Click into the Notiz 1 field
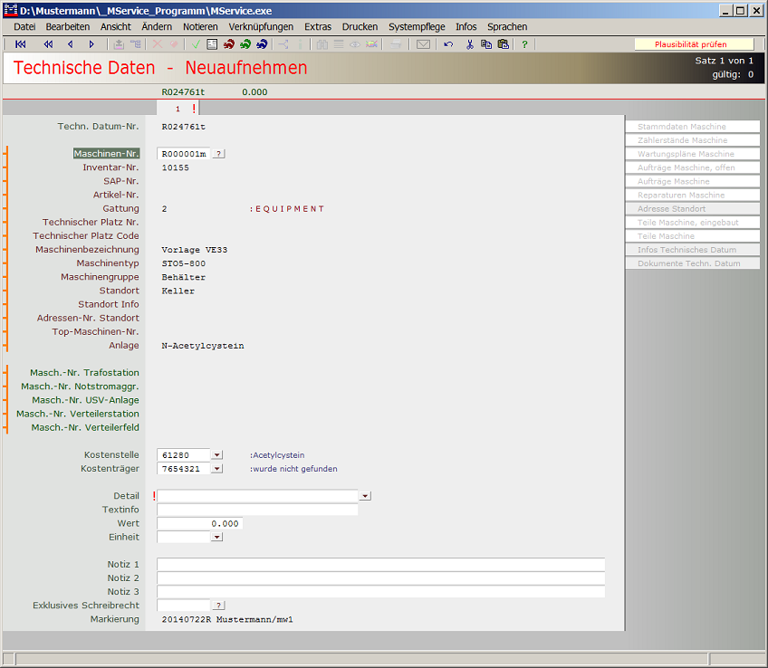This screenshot has height=668, width=768. tap(380, 565)
